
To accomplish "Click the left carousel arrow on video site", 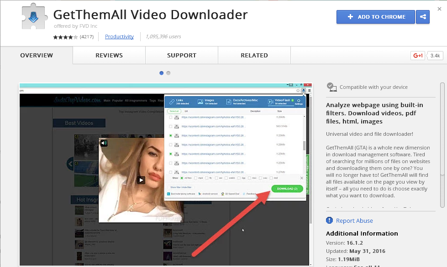I will point(70,164).
